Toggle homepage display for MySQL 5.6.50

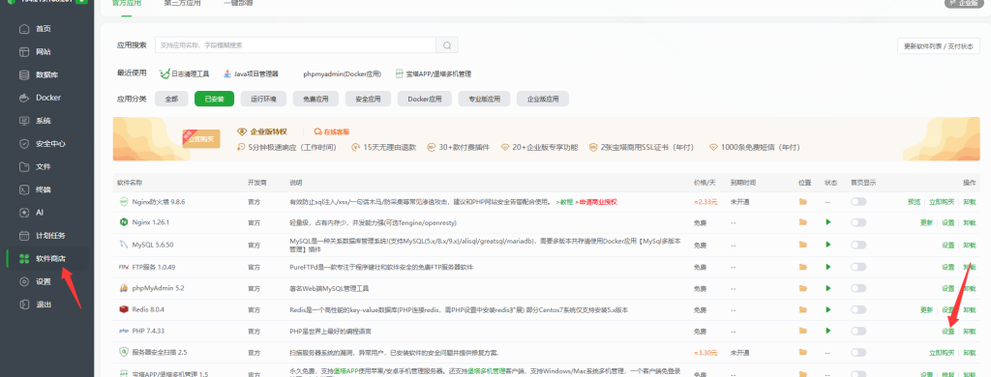pos(858,245)
